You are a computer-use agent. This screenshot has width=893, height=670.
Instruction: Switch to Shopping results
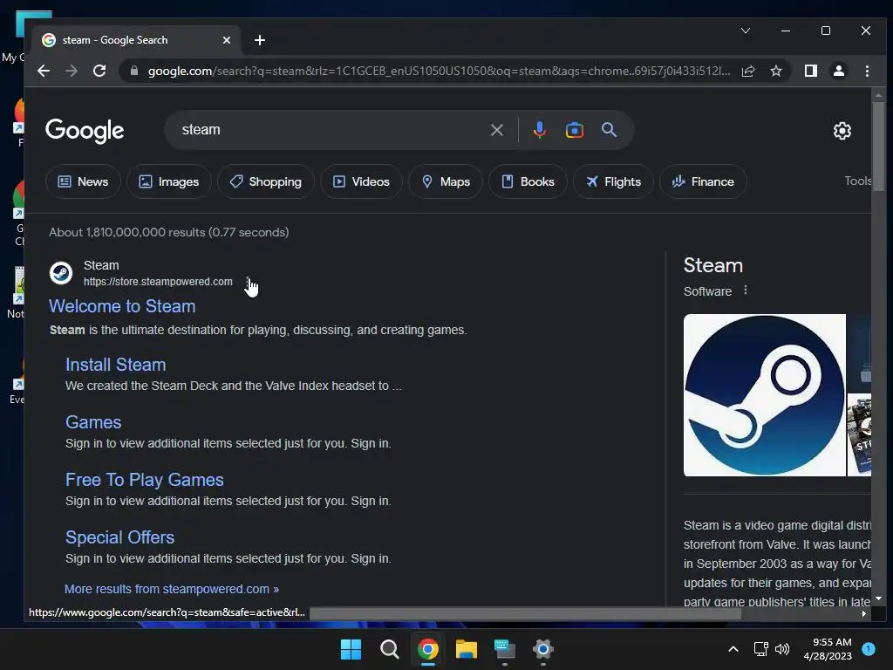click(x=265, y=181)
